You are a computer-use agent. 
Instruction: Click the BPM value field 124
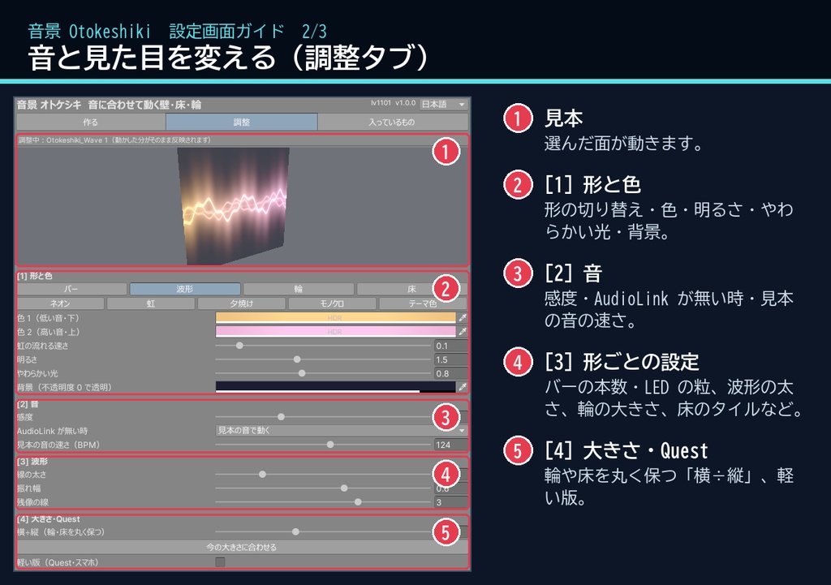point(450,445)
